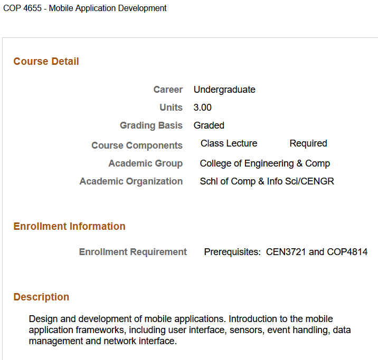Viewport: 378px width, 360px height.
Task: Click the Graded value text
Action: coord(209,125)
